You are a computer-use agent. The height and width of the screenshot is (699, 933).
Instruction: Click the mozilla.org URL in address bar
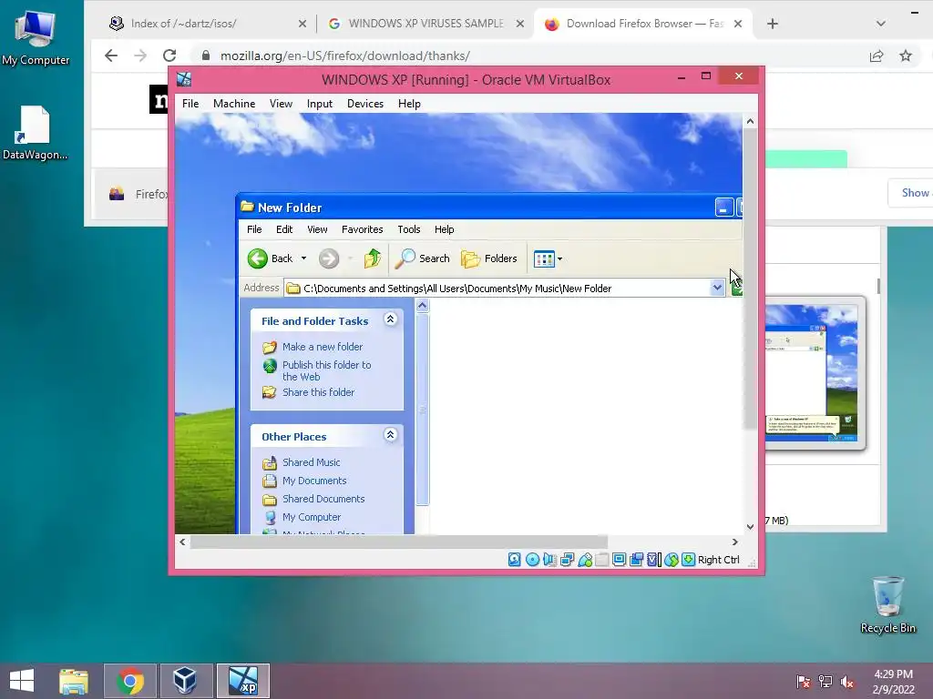[345, 56]
